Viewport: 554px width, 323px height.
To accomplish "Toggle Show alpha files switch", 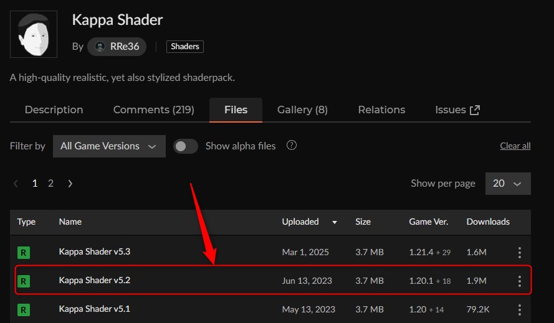I will 186,146.
